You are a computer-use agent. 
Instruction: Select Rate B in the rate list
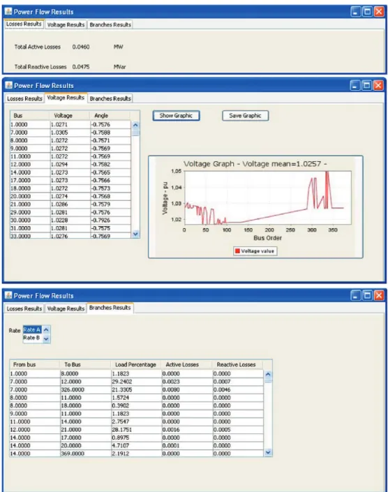(x=32, y=338)
